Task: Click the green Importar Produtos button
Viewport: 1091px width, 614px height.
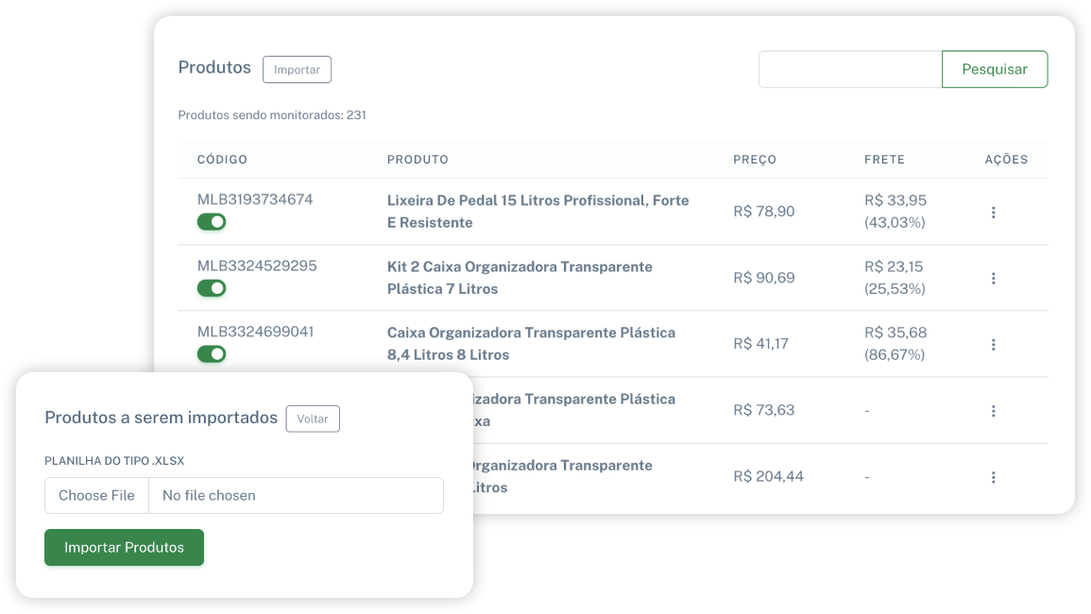Action: (x=124, y=548)
